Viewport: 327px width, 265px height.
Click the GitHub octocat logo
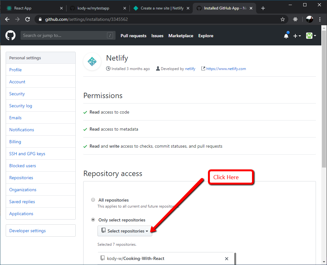[x=10, y=35]
